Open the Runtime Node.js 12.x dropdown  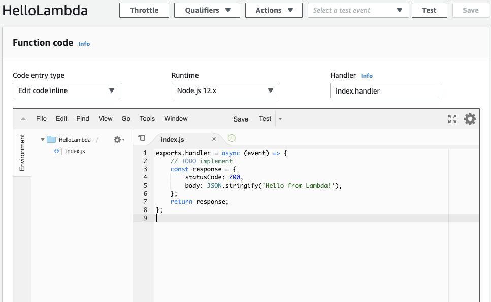(226, 90)
